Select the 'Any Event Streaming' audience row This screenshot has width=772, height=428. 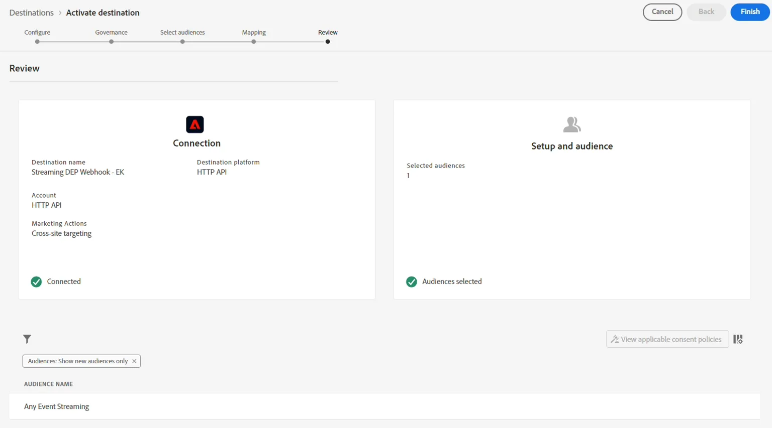click(384, 406)
